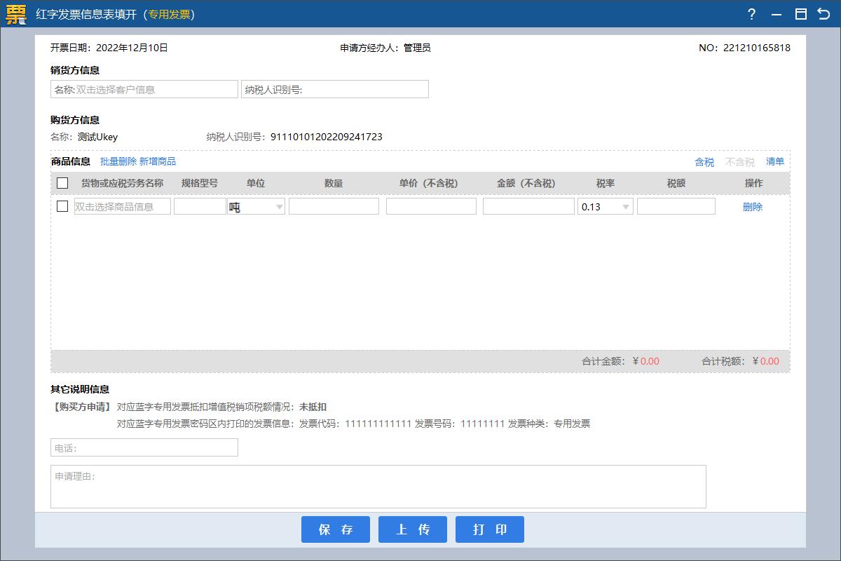The image size is (841, 561).
Task: Click the 票 application logo icon
Action: [x=15, y=14]
